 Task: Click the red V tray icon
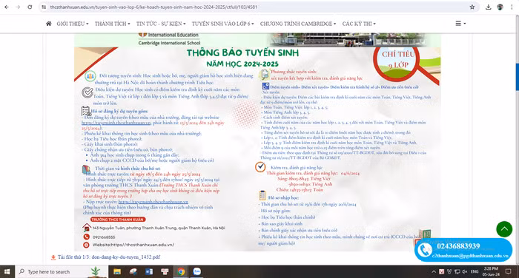point(442,271)
